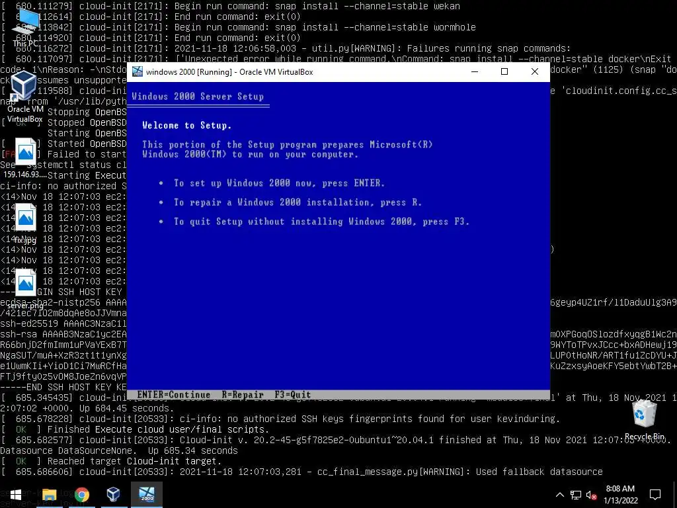
Task: Open the network status tray icon
Action: (576, 495)
